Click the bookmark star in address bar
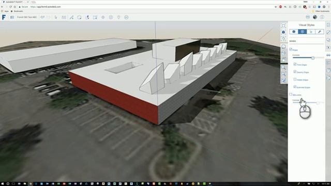This screenshot has height=186, width=331. [x=276, y=7]
